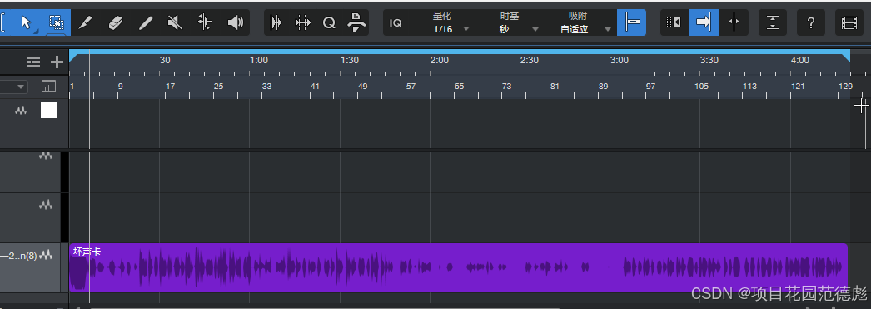The height and width of the screenshot is (309, 871).
Task: Toggle snap to grid button
Action: coord(631,22)
